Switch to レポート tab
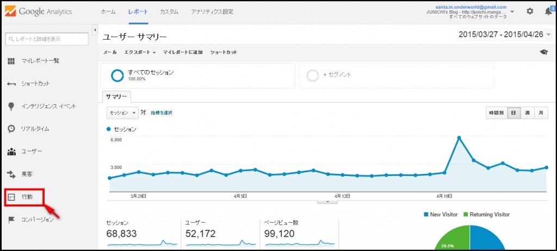This screenshot has width=557, height=251. [138, 12]
